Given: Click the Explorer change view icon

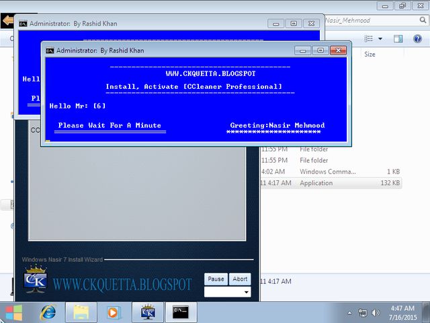Looking at the screenshot, I should pyautogui.click(x=369, y=39).
